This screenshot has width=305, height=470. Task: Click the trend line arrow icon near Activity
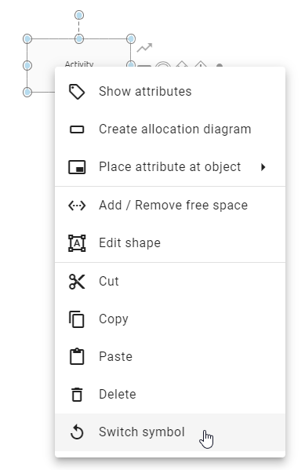pyautogui.click(x=144, y=48)
